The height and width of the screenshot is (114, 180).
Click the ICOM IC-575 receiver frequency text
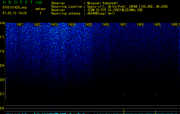pos(115,10)
